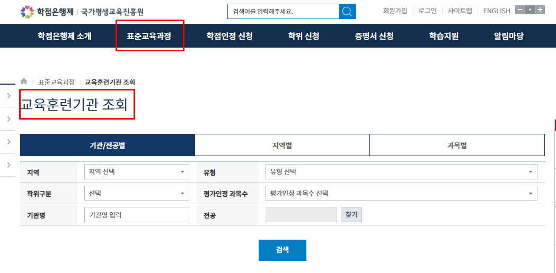Reset font size with the dot icon
The image size is (556, 273).
[529, 10]
